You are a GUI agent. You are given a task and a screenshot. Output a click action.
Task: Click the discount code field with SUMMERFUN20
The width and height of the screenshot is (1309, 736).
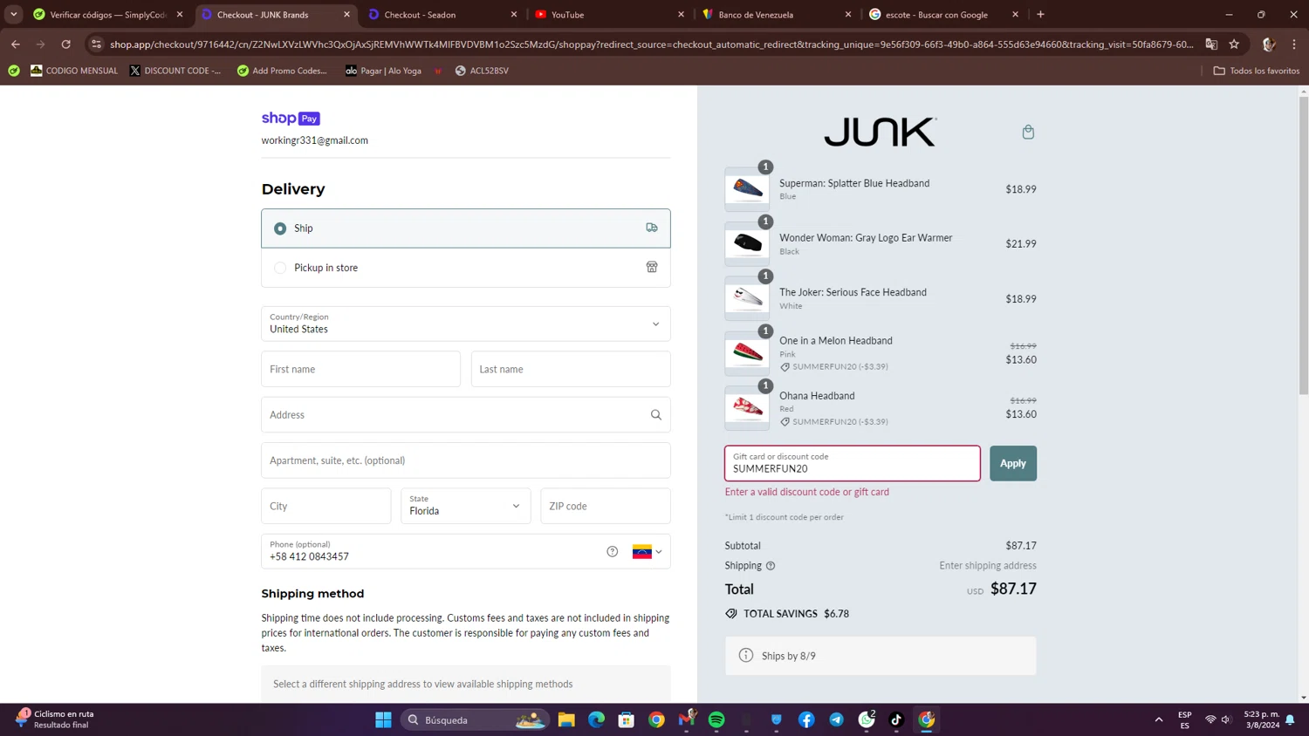[x=853, y=463]
